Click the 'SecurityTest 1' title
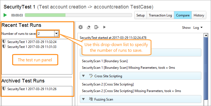 (20, 7)
